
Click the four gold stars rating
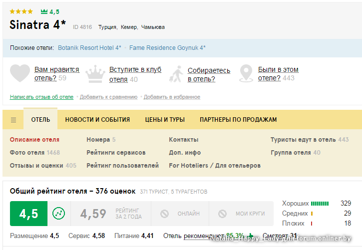21,11
